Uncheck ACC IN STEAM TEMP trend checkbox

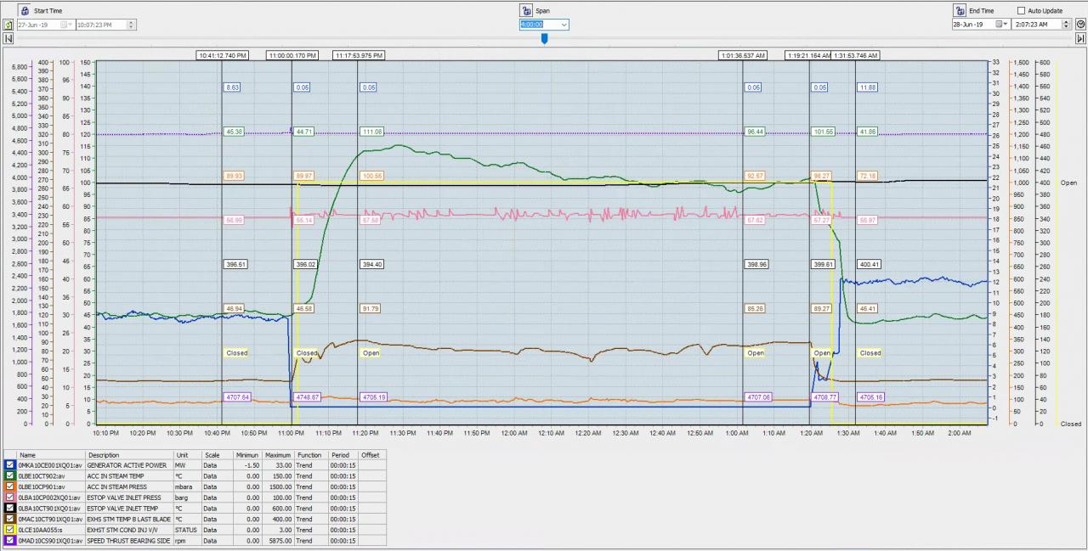(x=9, y=476)
